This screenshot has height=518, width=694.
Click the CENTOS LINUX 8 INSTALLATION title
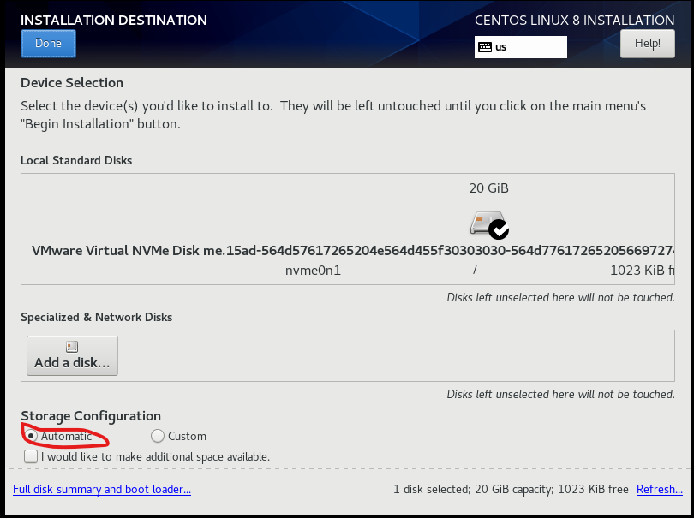coord(575,20)
